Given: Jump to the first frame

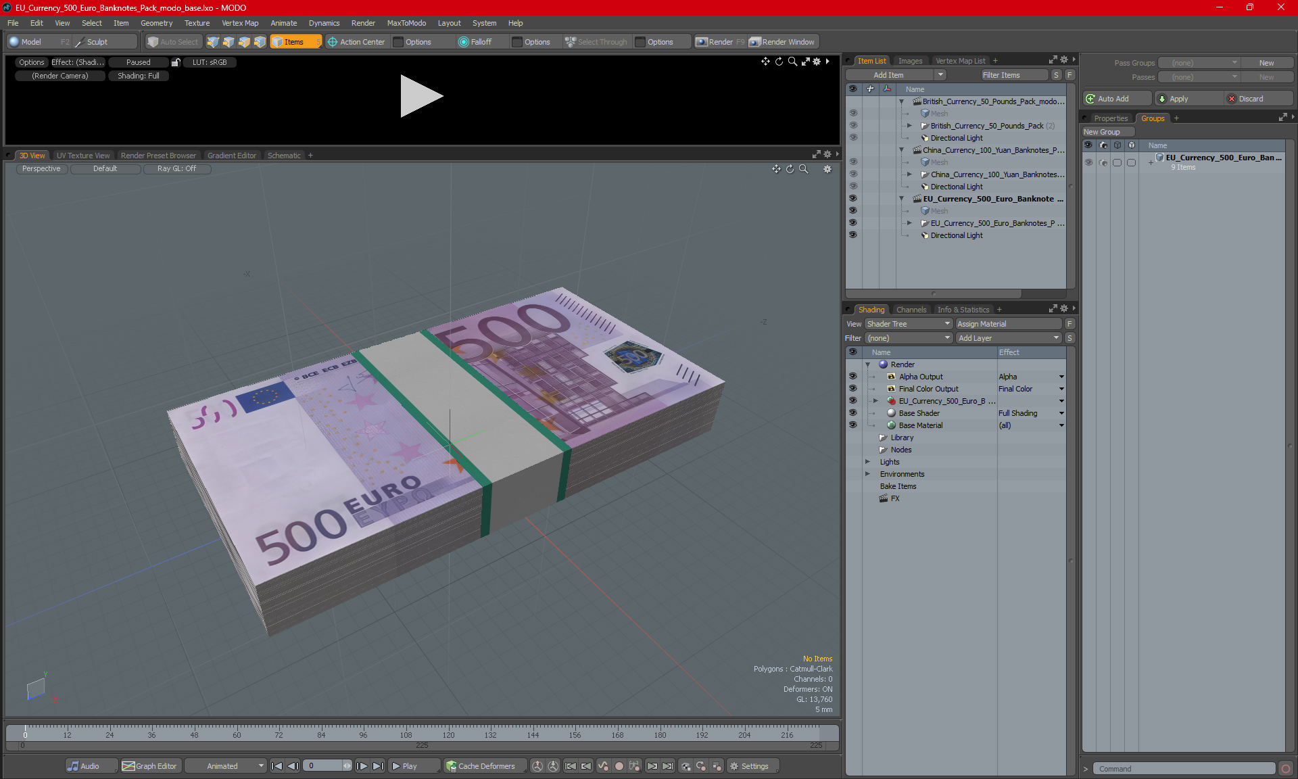Looking at the screenshot, I should (x=277, y=766).
